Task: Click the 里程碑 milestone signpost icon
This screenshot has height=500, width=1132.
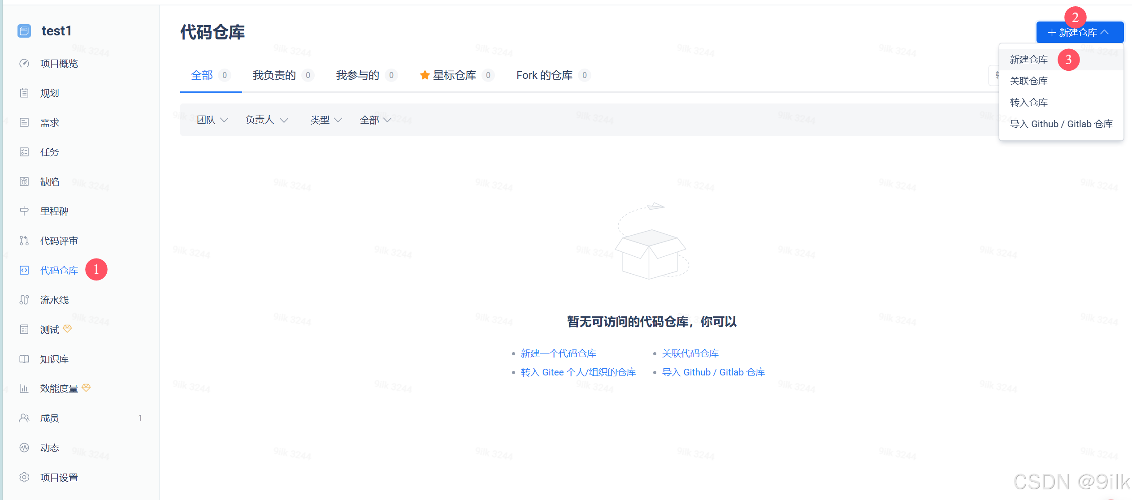Action: tap(24, 211)
